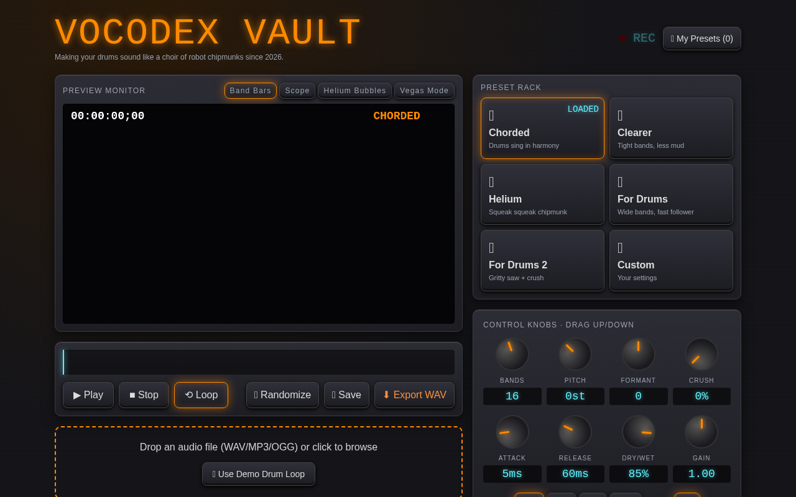This screenshot has width=796, height=497.
Task: Click the Release knob
Action: pyautogui.click(x=575, y=432)
